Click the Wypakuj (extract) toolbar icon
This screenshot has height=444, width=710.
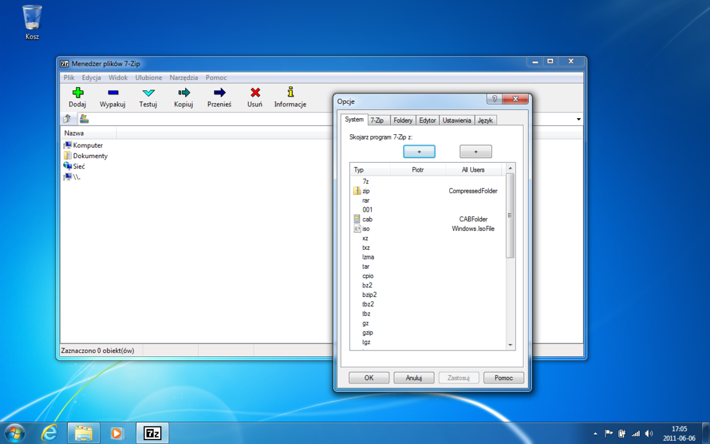[x=113, y=93]
